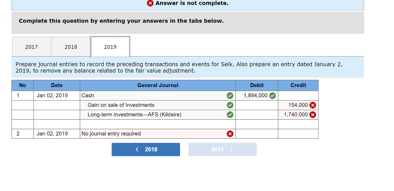394x191 pixels.
Task: Select the 2019 tab
Action: [110, 47]
